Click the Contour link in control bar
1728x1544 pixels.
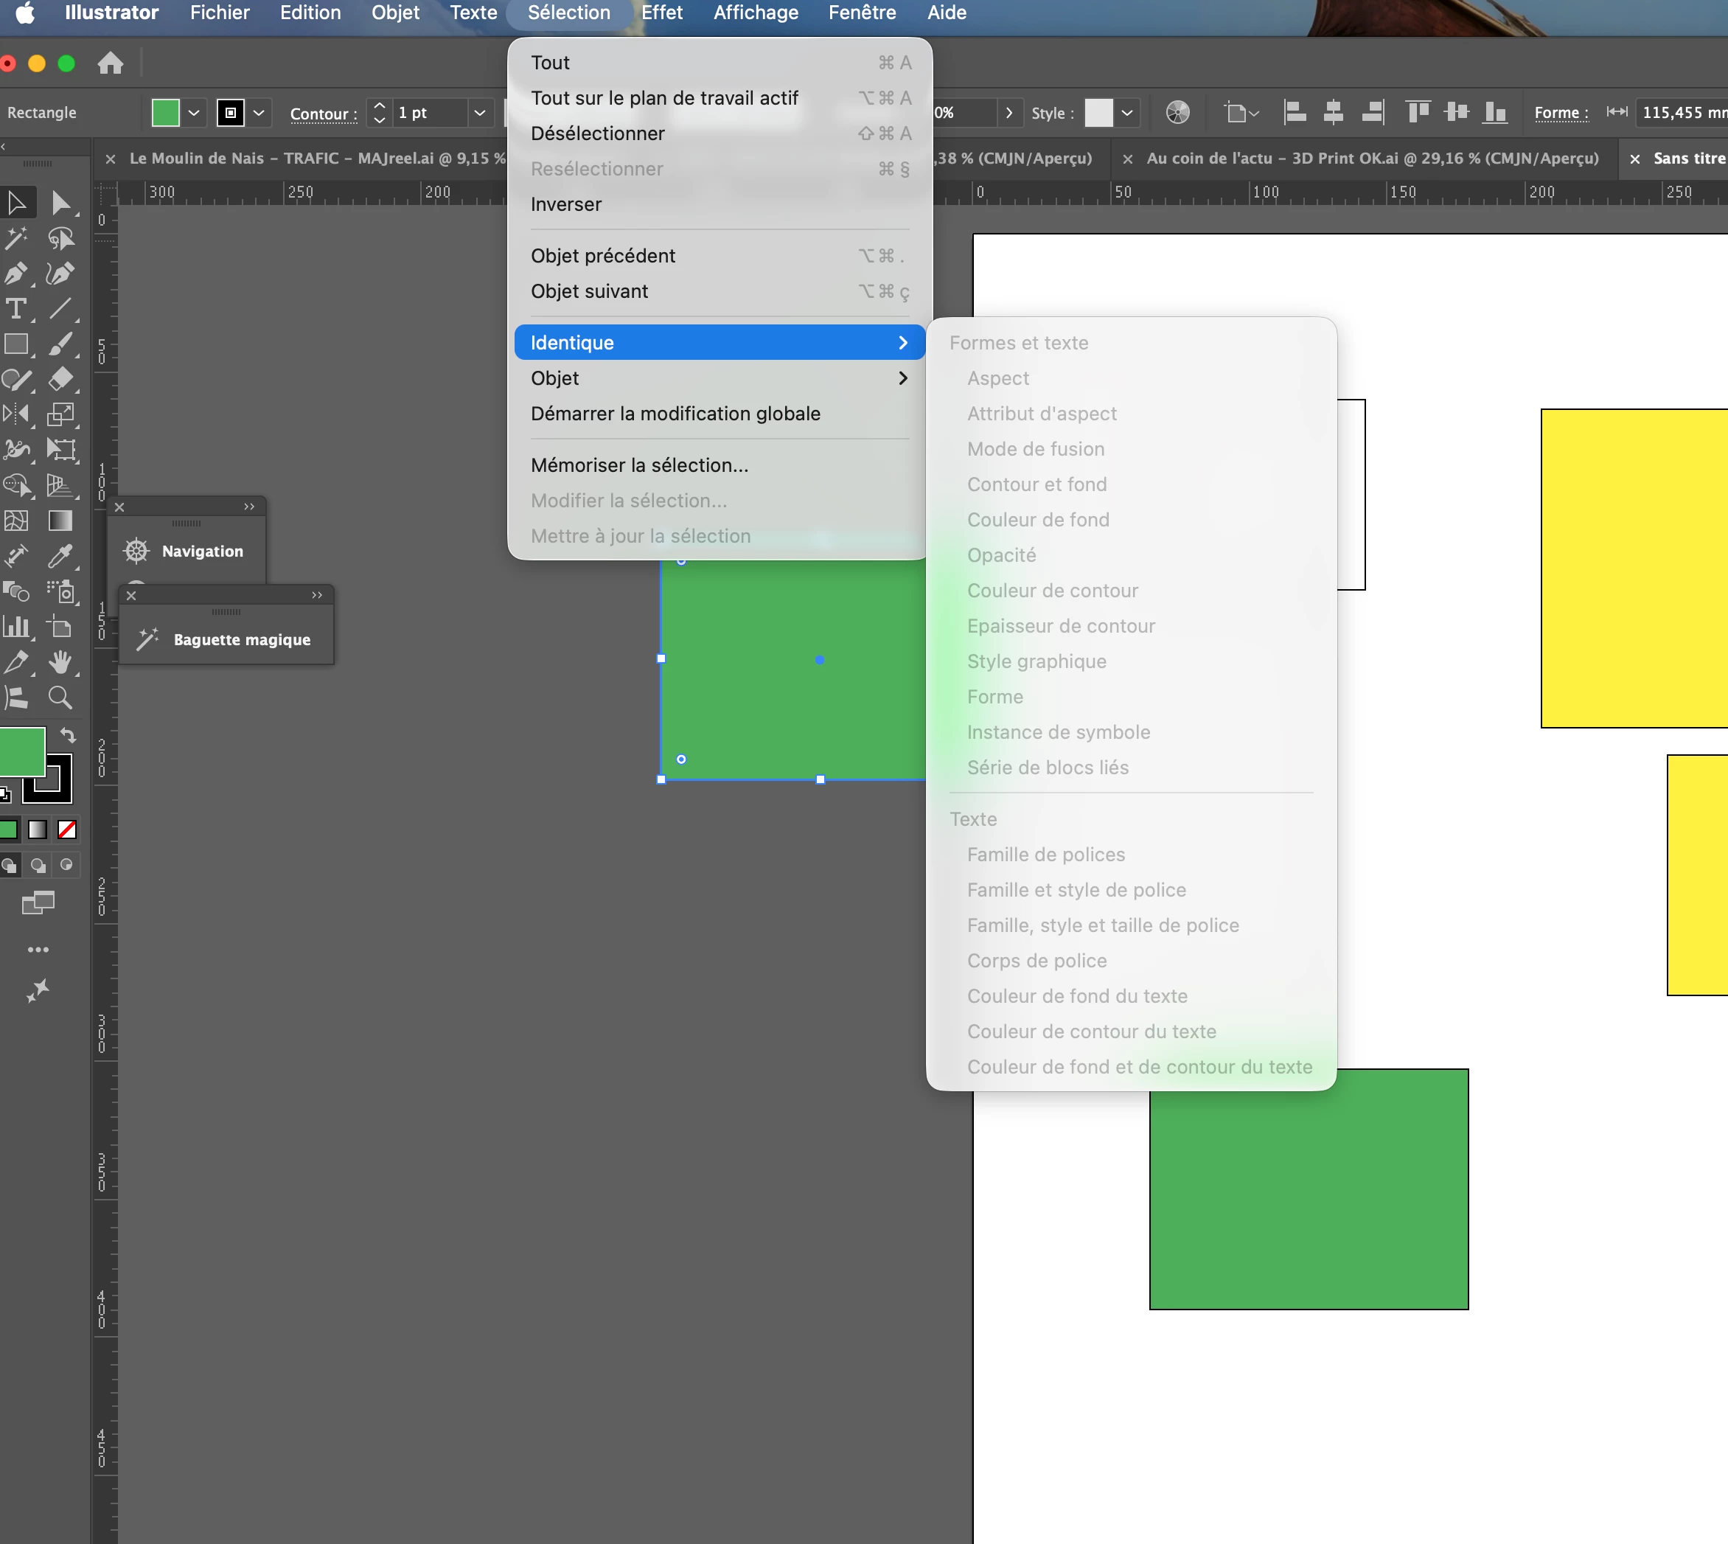322,113
